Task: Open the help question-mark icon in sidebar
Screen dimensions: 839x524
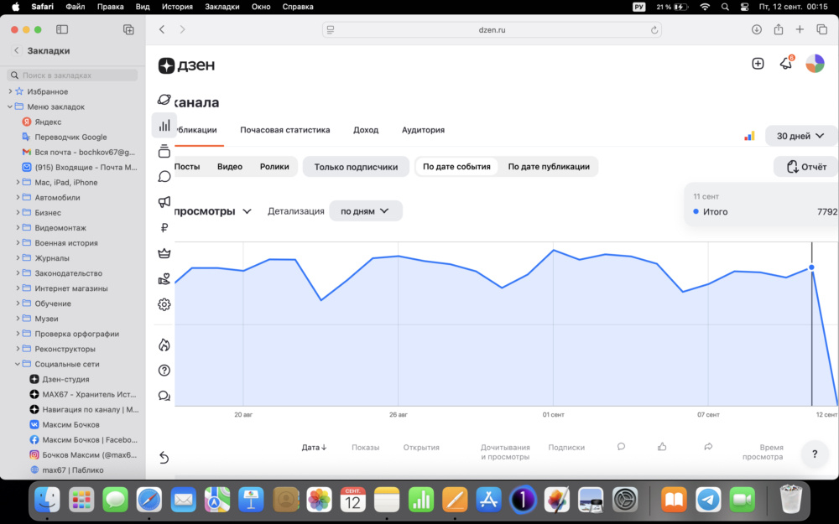Action: [164, 370]
